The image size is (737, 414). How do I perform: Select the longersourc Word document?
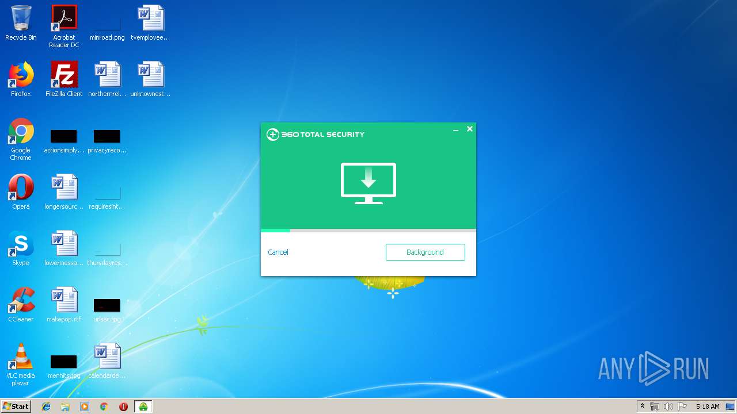[64, 192]
